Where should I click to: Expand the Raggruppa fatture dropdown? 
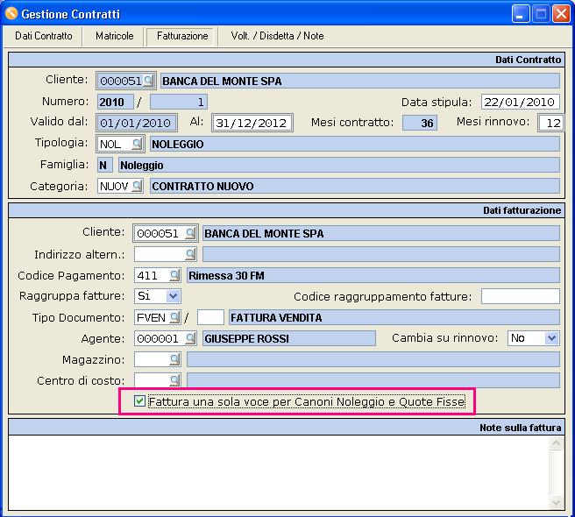click(173, 296)
